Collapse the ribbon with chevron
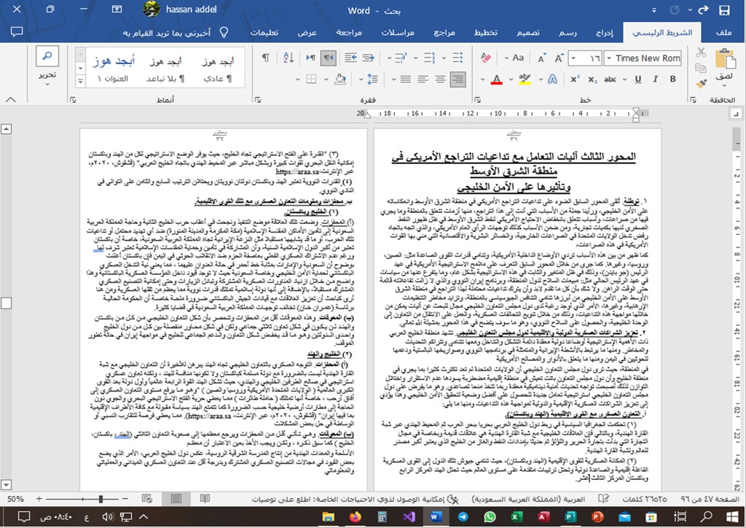 tap(10, 99)
